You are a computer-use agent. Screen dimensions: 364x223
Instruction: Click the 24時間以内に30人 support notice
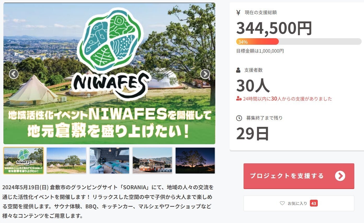287,99
